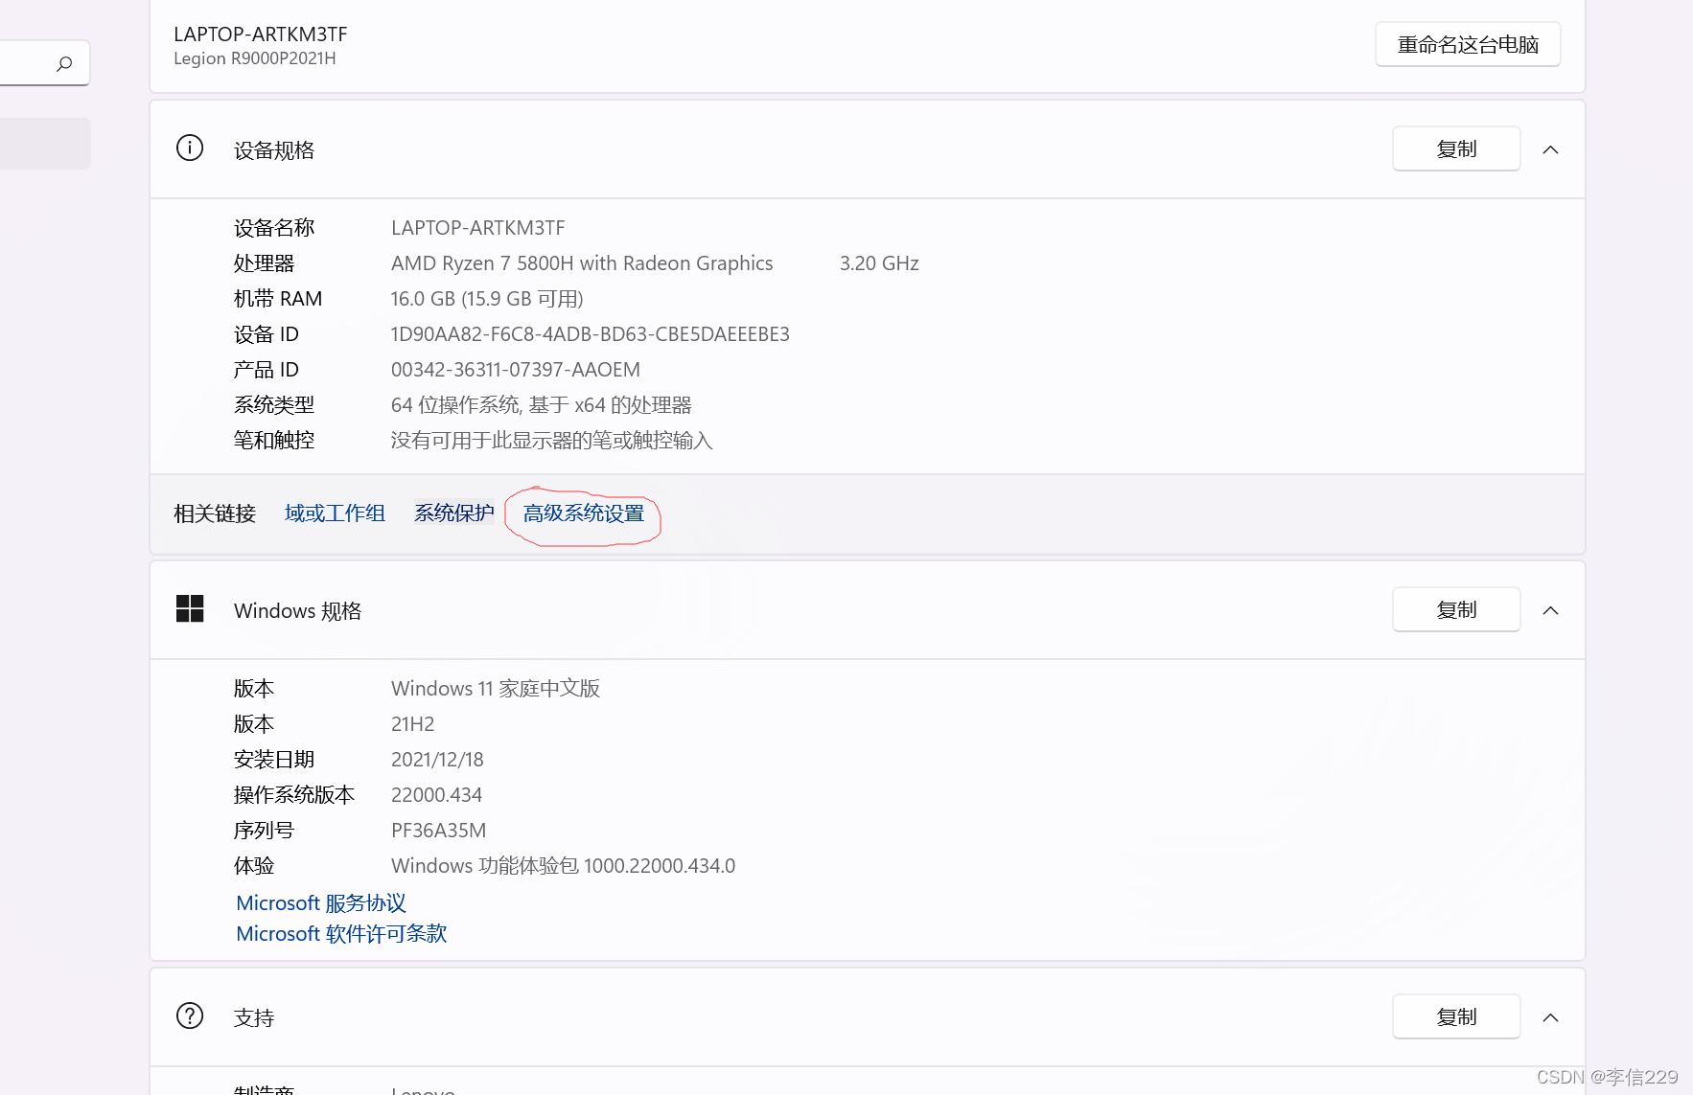The width and height of the screenshot is (1693, 1095).
Task: Select the RAM value 16.0 GB
Action: click(x=487, y=299)
